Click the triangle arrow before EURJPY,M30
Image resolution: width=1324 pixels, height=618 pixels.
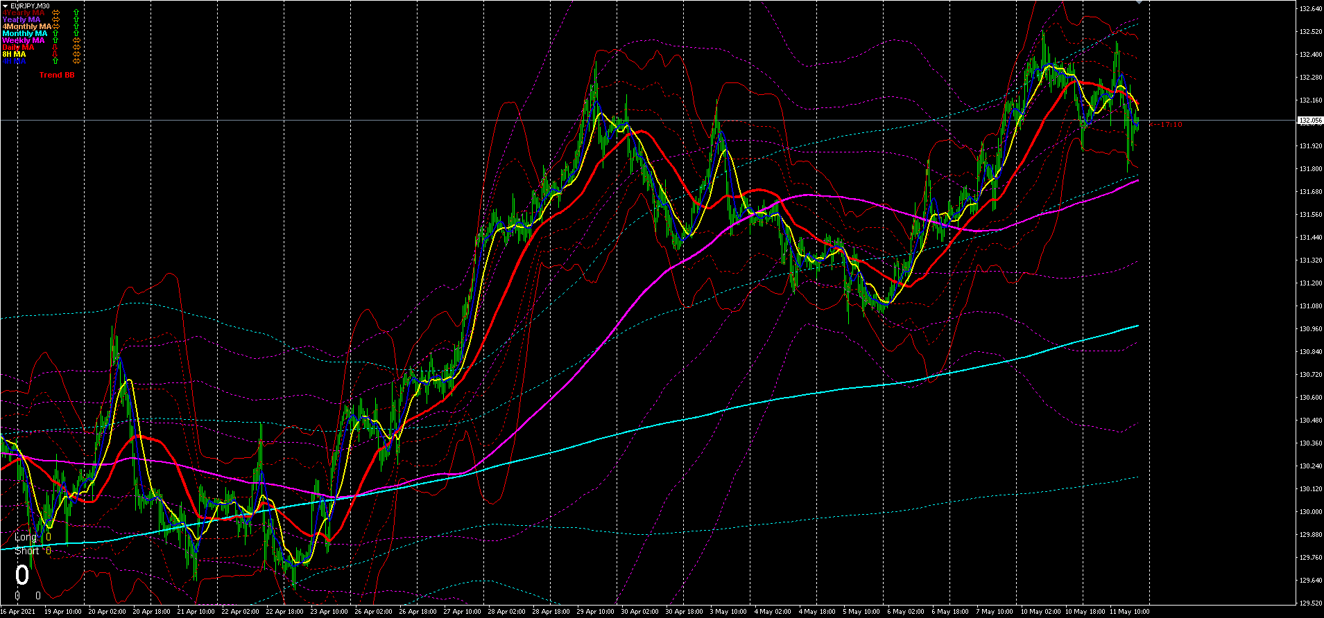5,6
